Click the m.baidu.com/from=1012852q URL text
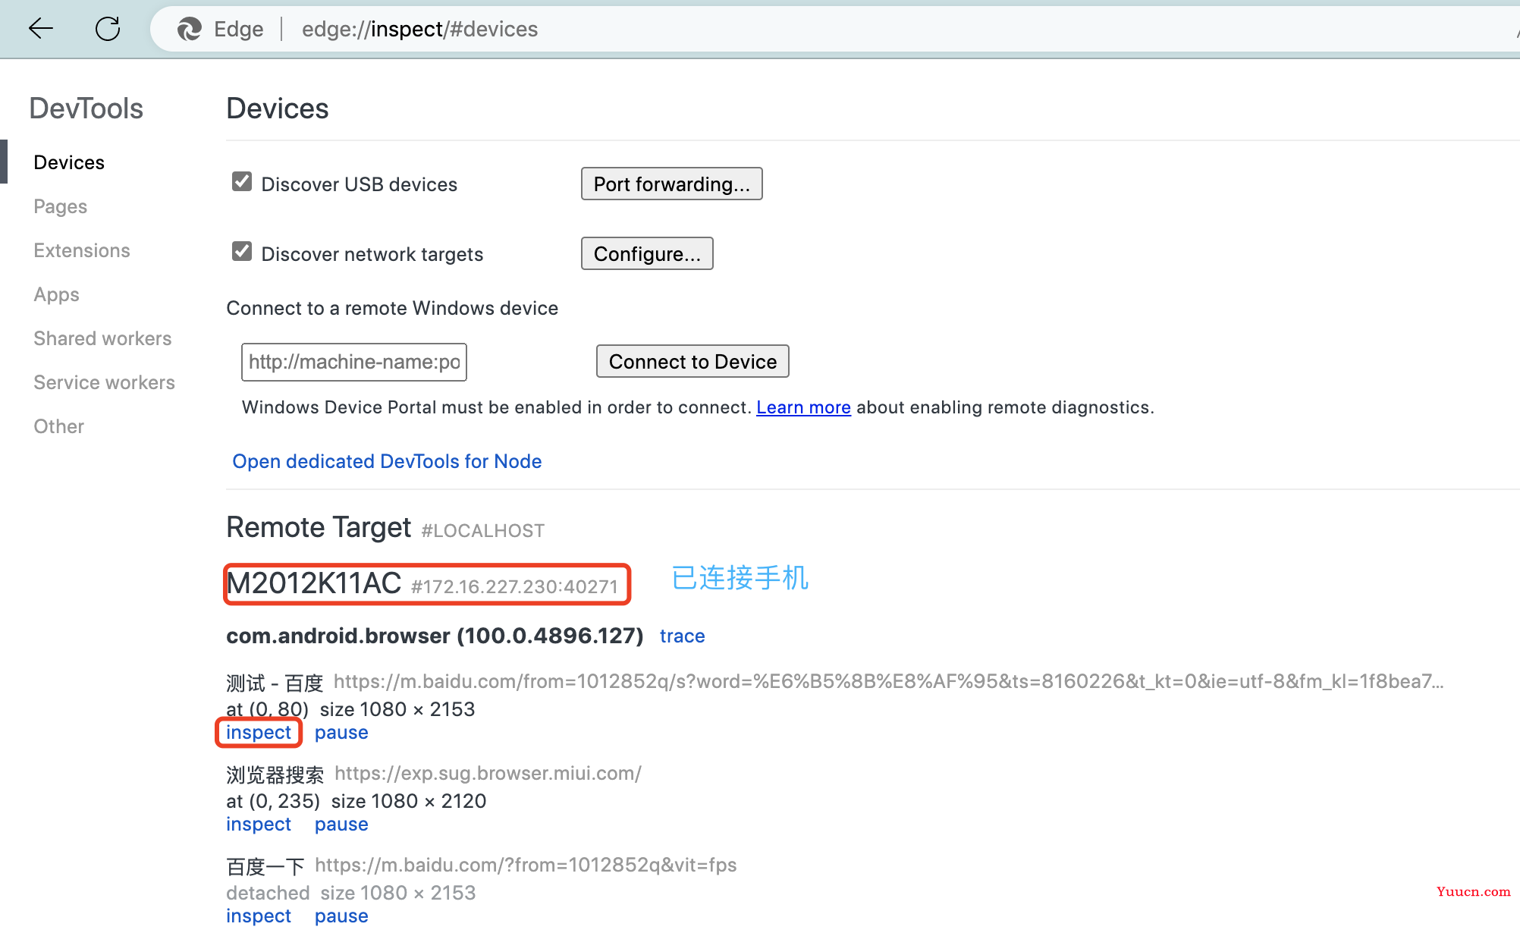The image size is (1520, 933). pyautogui.click(x=888, y=681)
